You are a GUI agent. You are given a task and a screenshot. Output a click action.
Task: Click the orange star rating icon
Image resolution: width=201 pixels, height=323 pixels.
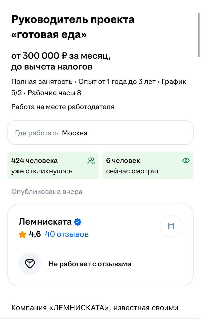point(22,235)
